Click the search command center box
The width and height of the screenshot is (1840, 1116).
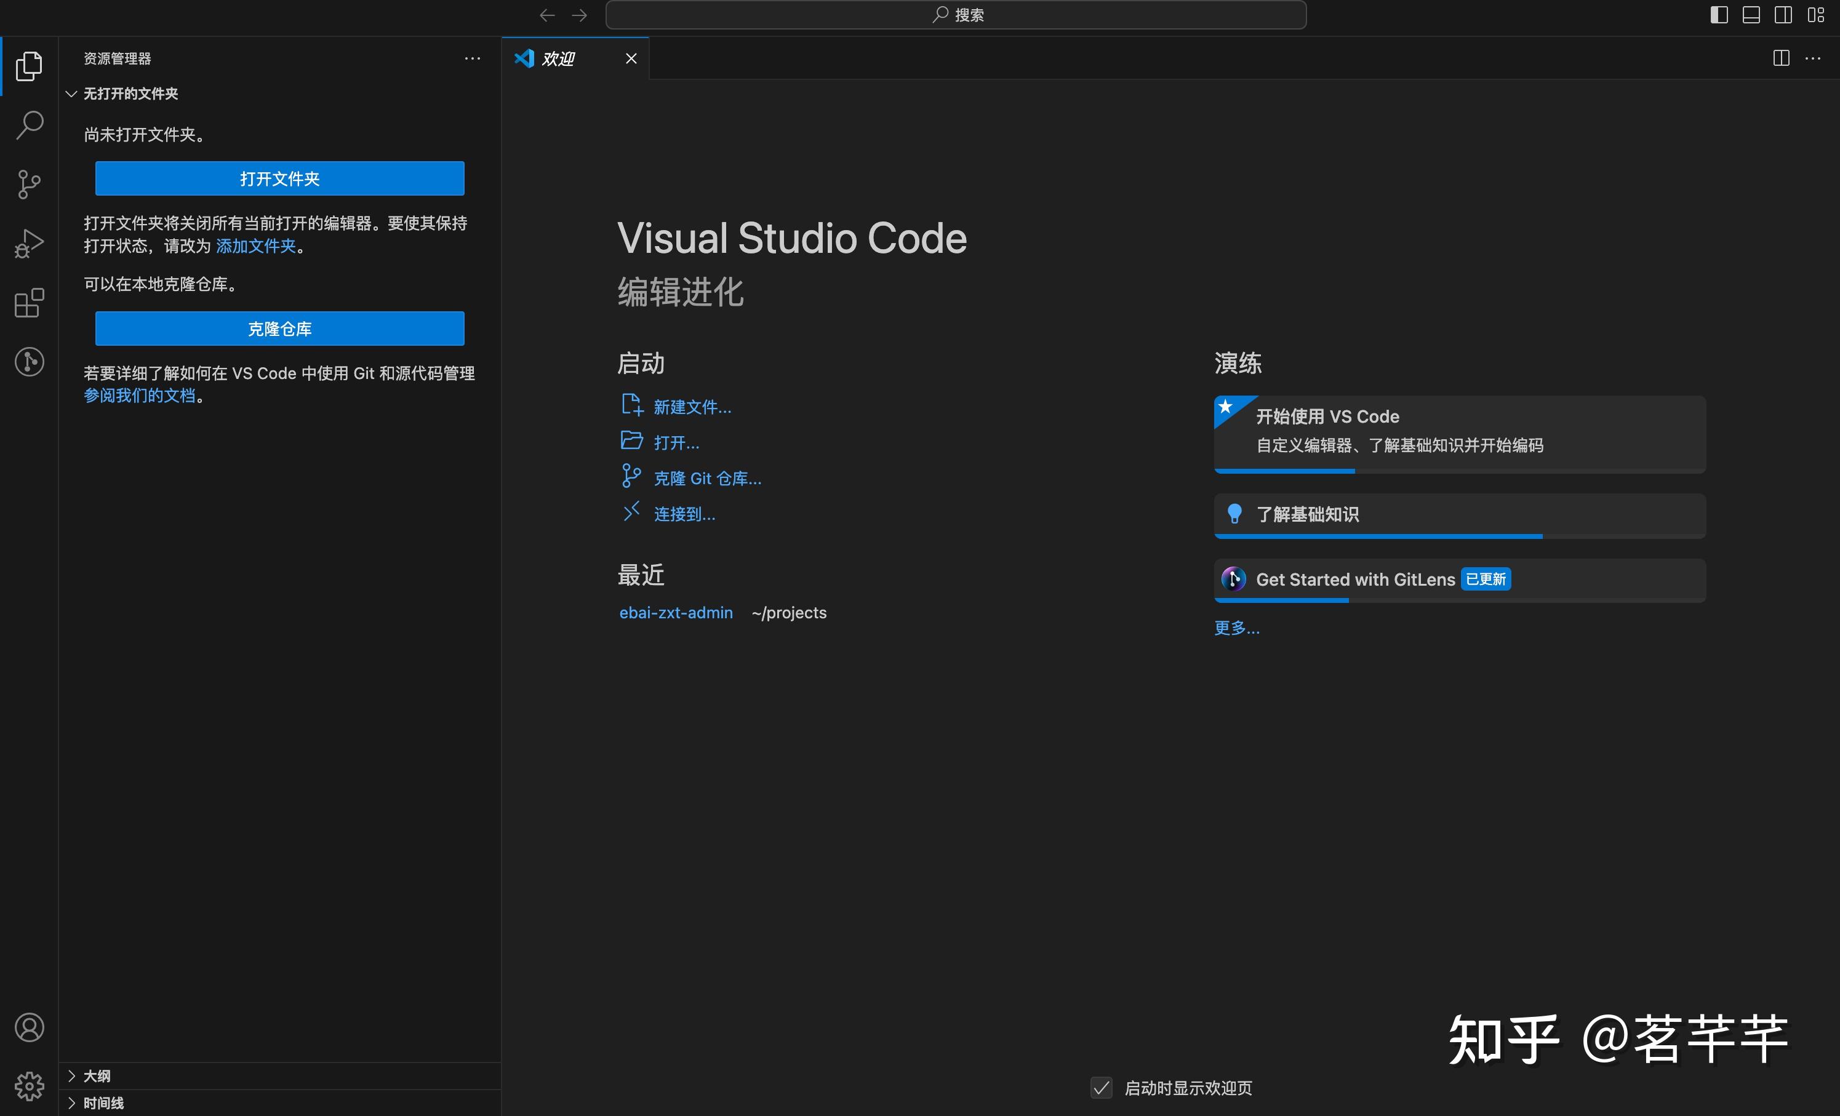pos(956,15)
